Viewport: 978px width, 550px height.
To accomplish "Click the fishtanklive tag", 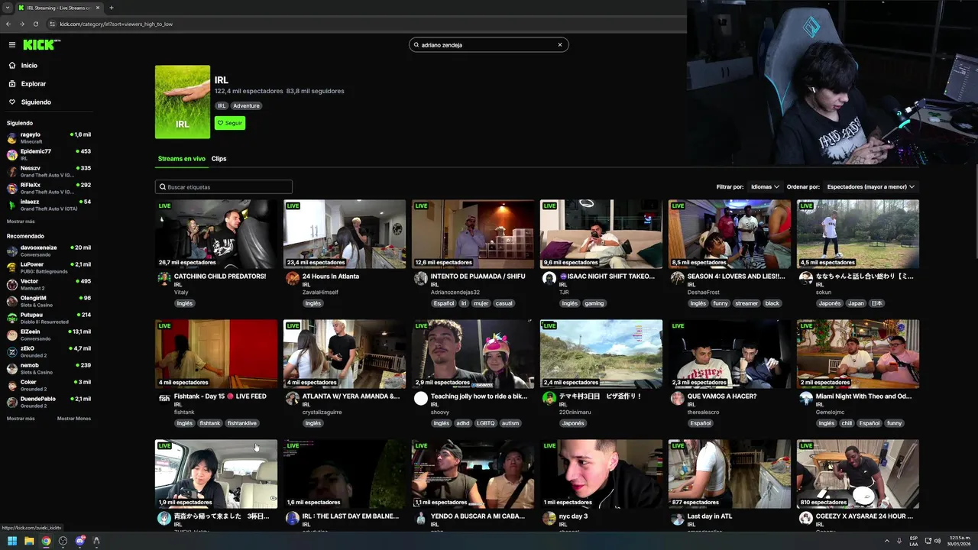I will click(242, 423).
